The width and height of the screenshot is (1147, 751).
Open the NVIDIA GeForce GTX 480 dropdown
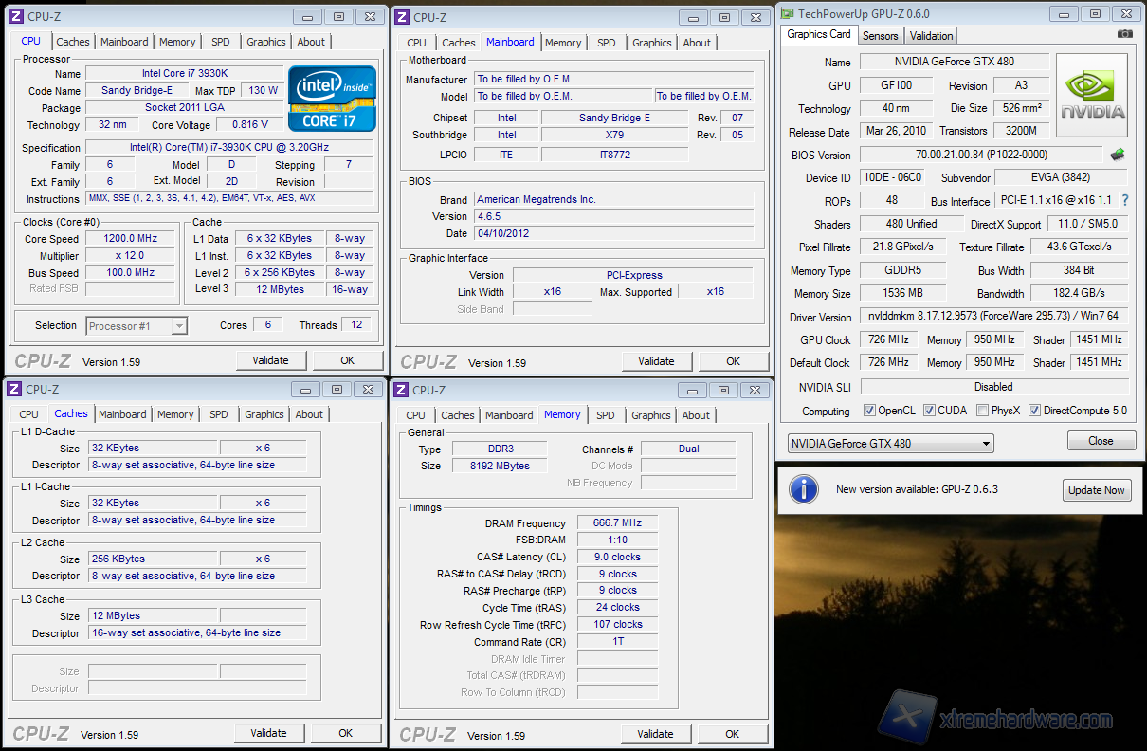[890, 444]
